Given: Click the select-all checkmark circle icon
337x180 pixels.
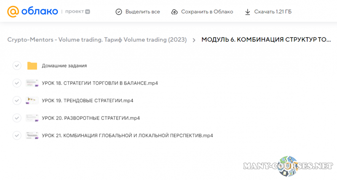Looking at the screenshot, I should pyautogui.click(x=119, y=12).
